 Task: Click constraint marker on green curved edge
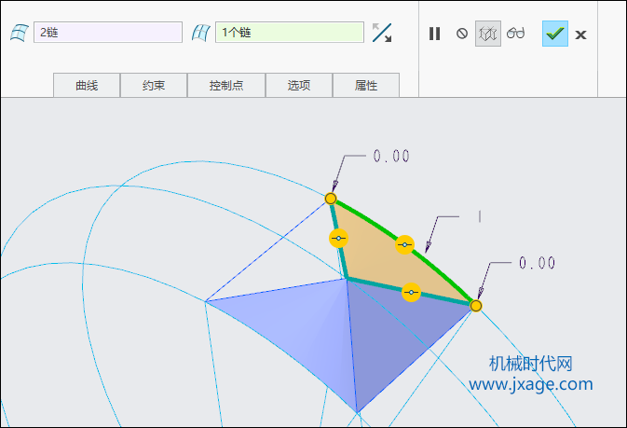coord(404,244)
